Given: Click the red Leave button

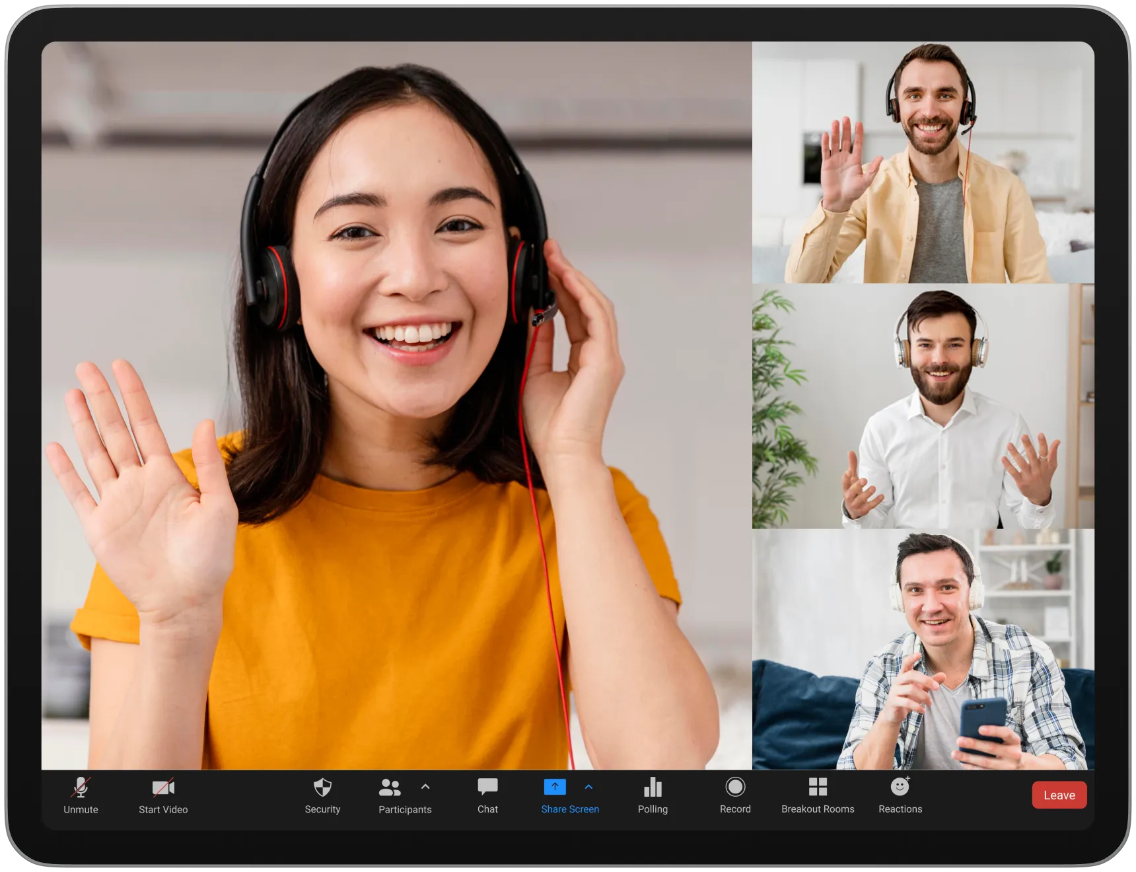Looking at the screenshot, I should point(1059,795).
